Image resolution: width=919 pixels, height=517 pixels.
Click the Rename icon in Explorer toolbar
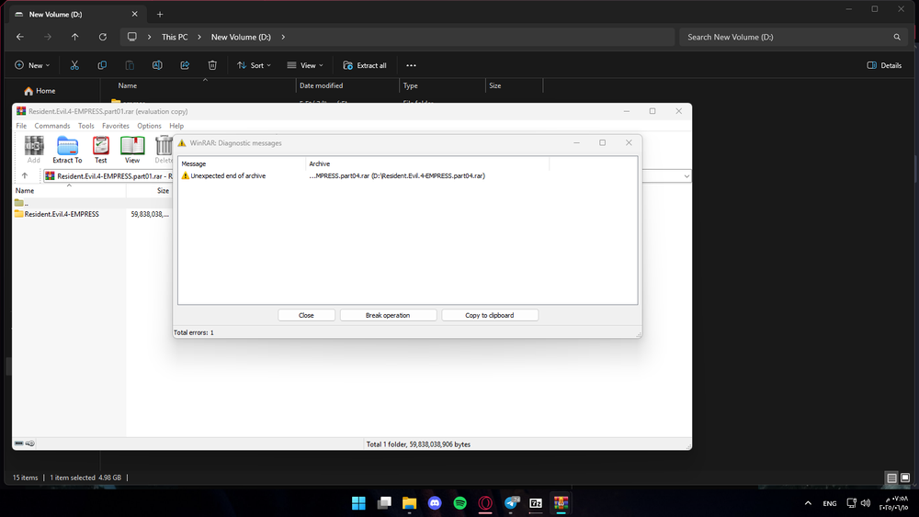point(157,65)
